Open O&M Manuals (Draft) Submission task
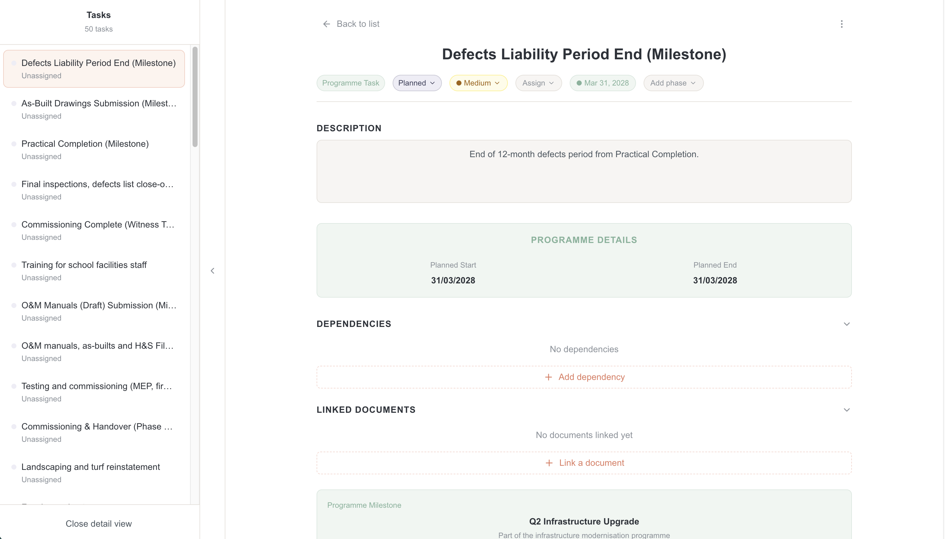 [x=94, y=311]
